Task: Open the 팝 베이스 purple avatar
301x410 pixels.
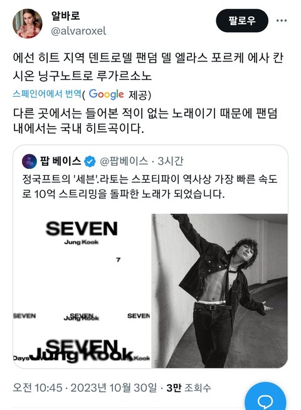Action: [29, 161]
